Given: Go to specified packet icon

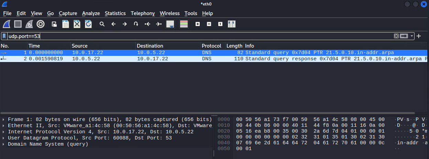Looking at the screenshot, I should (x=136, y=24).
